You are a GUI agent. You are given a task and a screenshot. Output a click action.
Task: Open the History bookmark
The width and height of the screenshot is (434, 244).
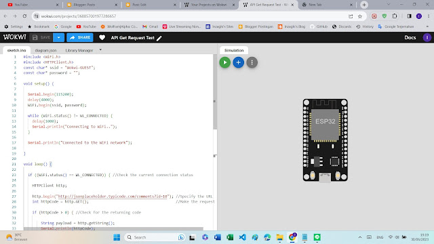365,26
